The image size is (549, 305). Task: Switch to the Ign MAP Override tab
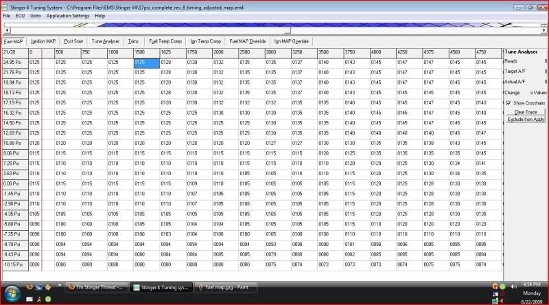tap(291, 41)
